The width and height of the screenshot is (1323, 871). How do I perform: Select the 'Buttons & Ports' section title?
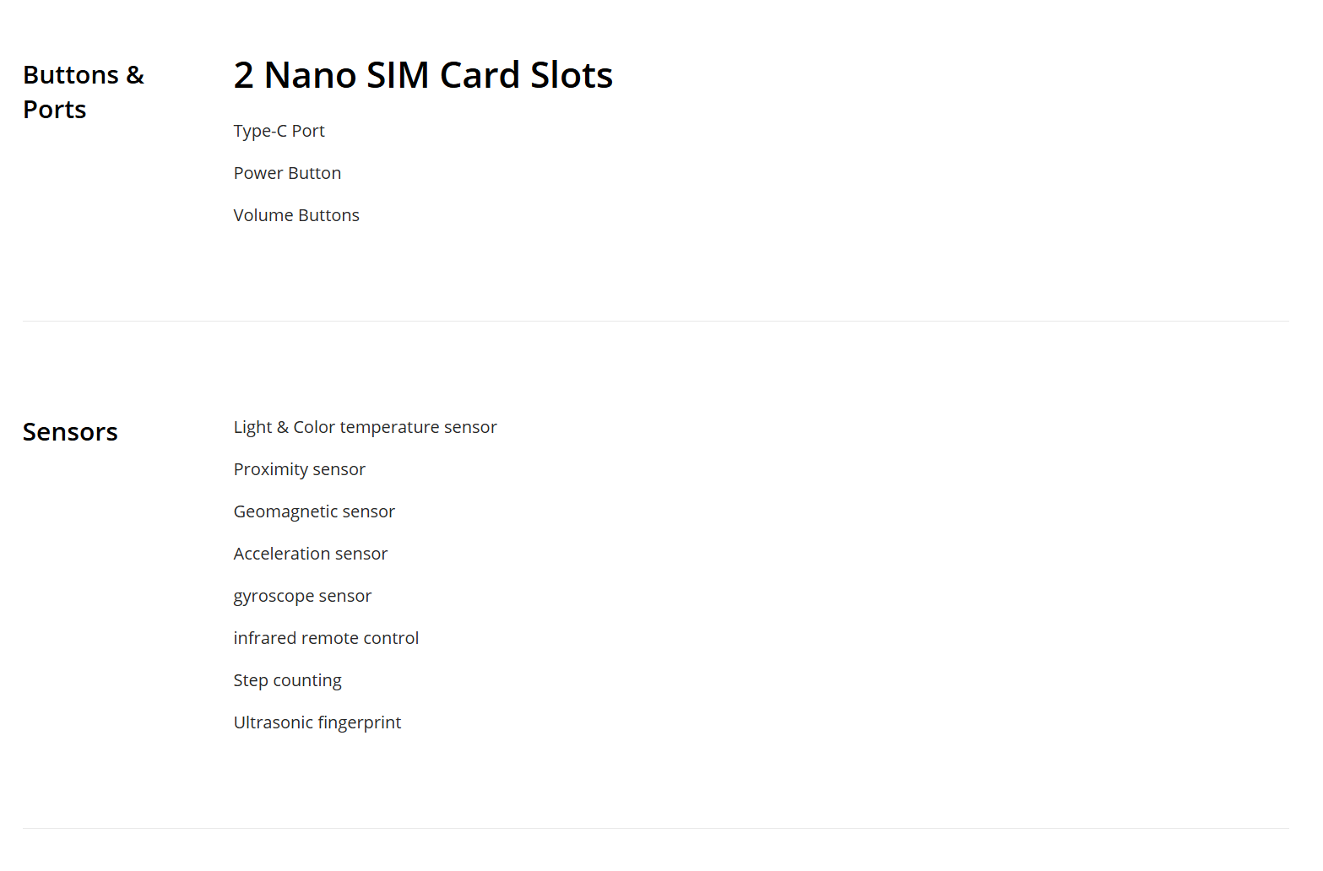click(84, 92)
